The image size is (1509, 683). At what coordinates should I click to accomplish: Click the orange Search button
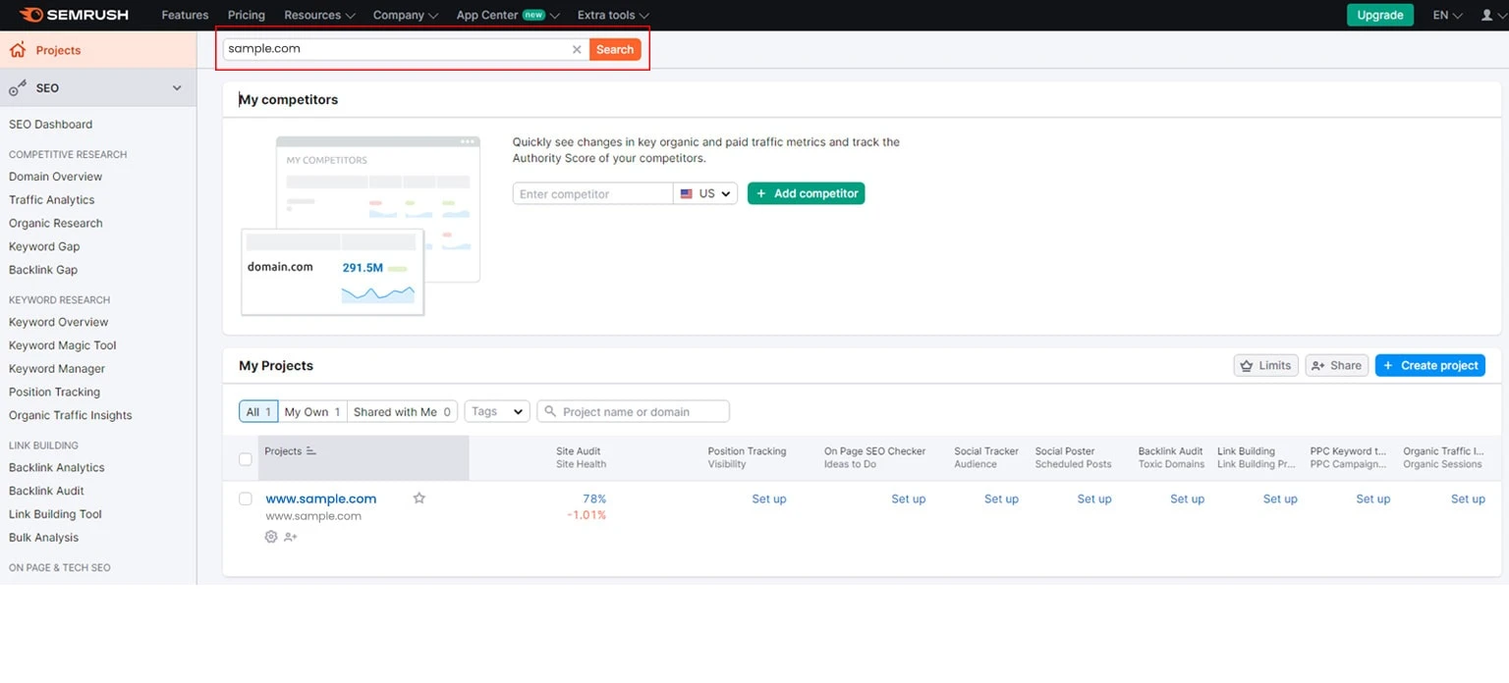pyautogui.click(x=615, y=49)
